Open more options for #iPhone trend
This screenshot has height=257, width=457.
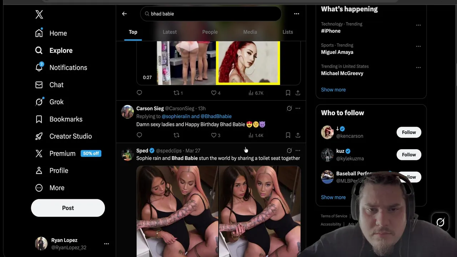[418, 25]
